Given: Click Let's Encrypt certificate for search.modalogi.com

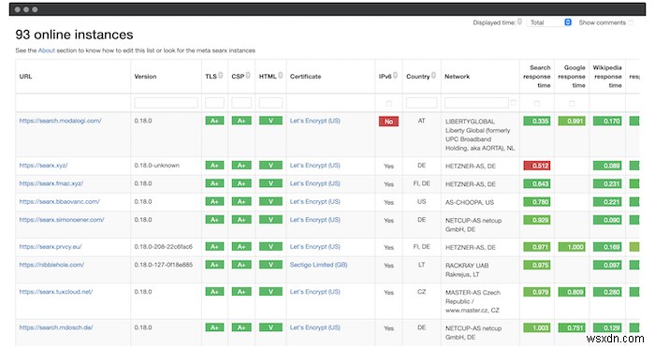Looking at the screenshot, I should pos(315,121).
